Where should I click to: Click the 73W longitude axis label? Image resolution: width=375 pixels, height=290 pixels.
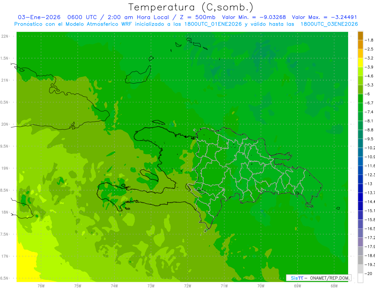(x=151, y=286)
